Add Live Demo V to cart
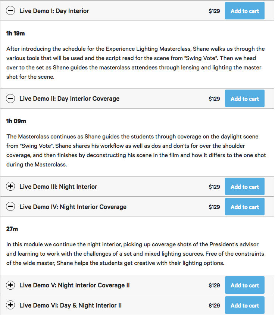 244,285
